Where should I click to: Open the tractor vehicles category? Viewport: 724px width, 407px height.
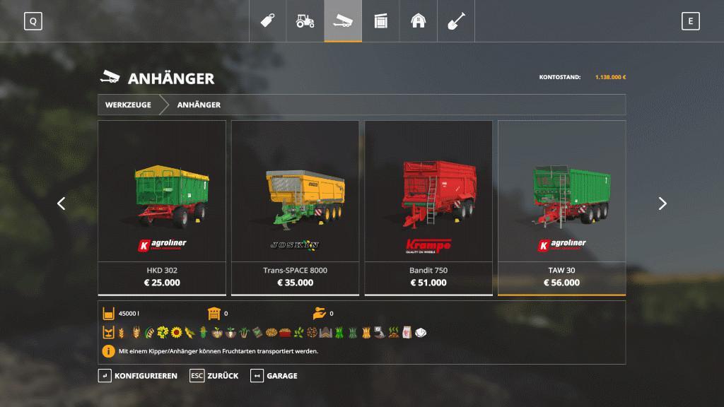(x=305, y=20)
